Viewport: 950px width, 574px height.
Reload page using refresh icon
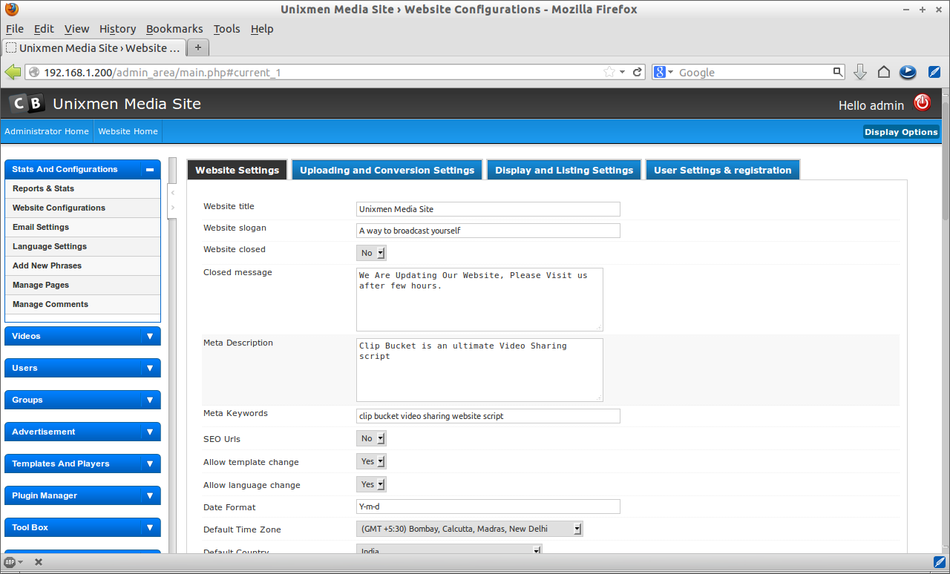point(637,72)
